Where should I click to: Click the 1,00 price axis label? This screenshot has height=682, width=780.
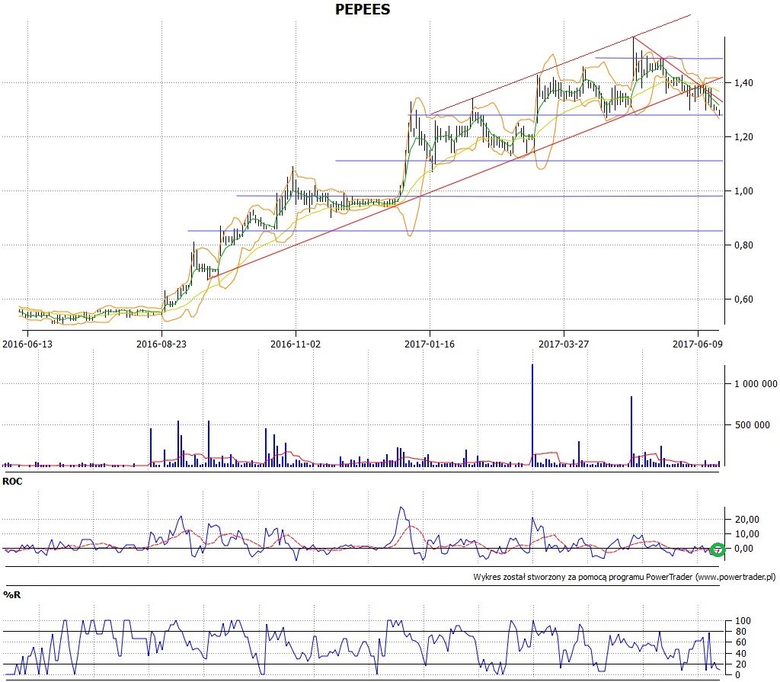(x=743, y=191)
